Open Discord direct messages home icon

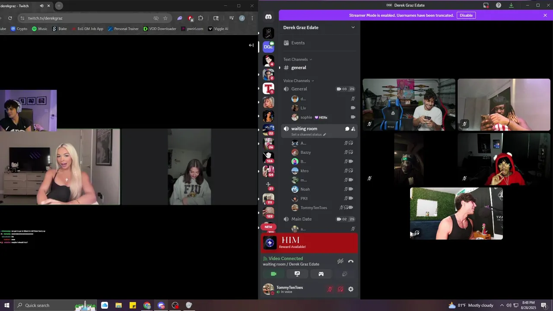coord(268,17)
